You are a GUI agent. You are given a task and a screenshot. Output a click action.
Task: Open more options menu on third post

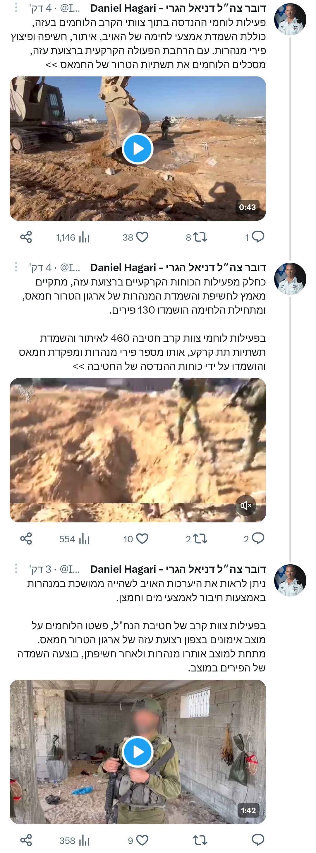point(16,569)
